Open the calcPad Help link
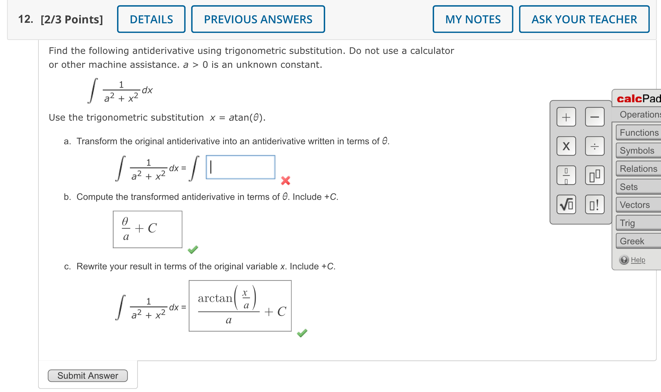The width and height of the screenshot is (661, 392). click(637, 260)
